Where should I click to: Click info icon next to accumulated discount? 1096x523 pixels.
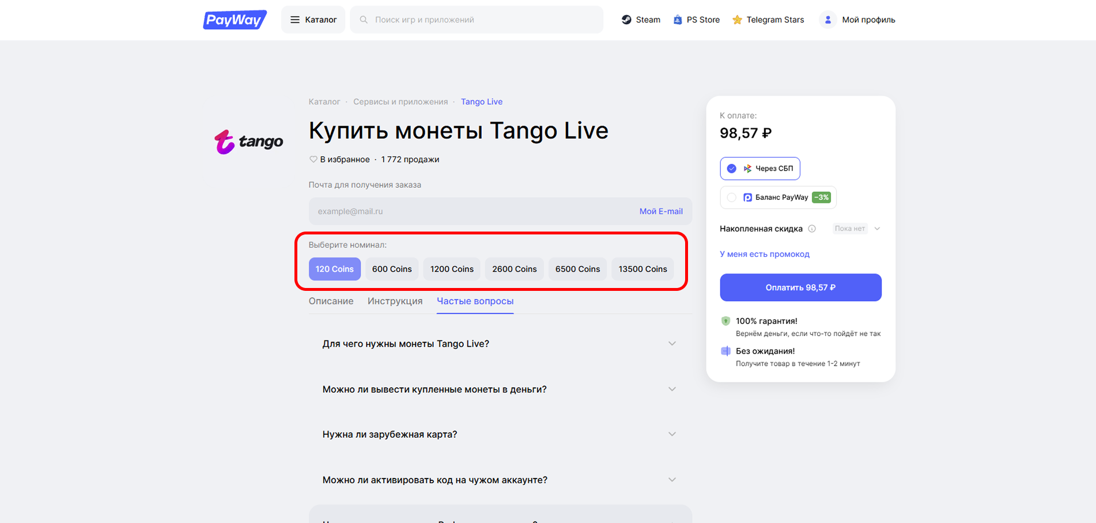click(812, 229)
